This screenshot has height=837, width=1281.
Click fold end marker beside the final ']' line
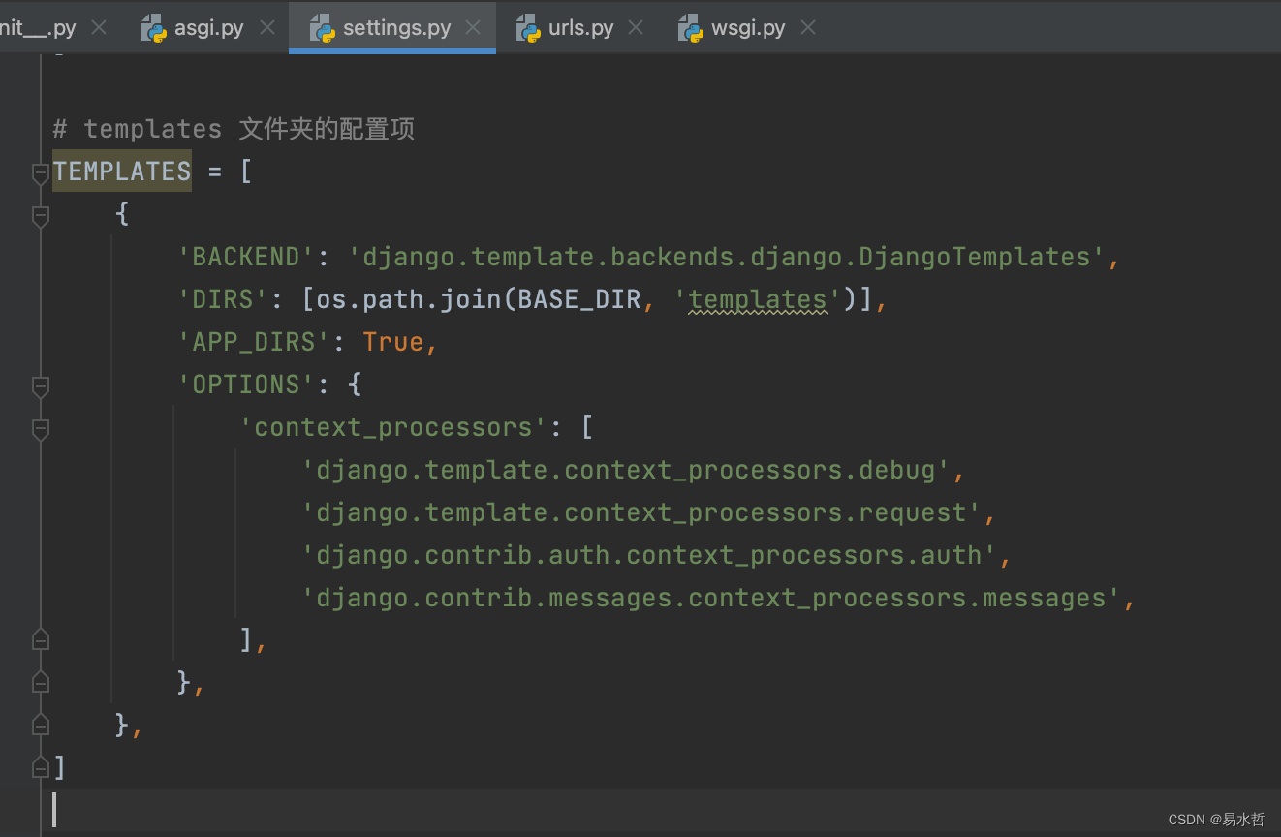[x=41, y=767]
